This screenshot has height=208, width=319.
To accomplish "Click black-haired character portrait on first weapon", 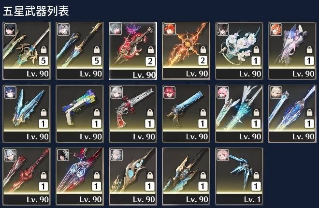I will (x=10, y=30).
